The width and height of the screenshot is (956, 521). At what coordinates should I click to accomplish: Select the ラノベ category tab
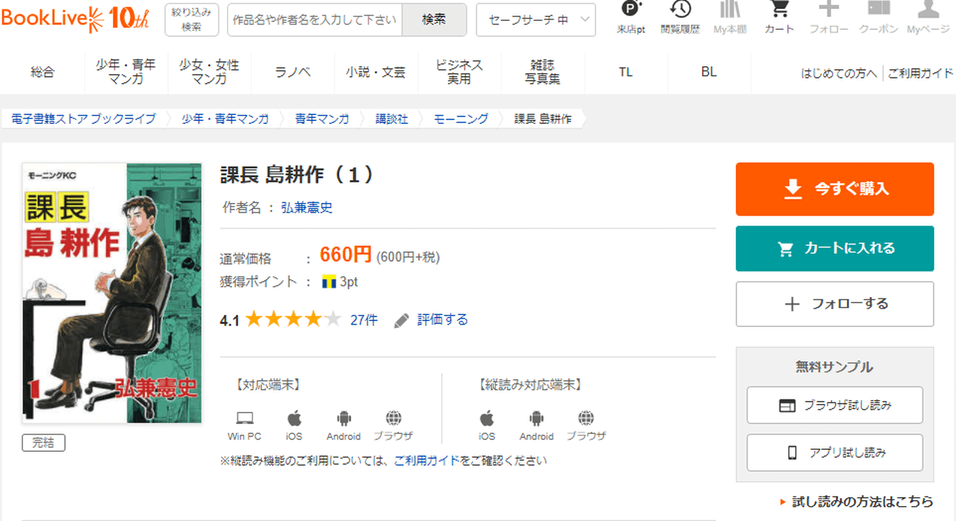pyautogui.click(x=293, y=72)
